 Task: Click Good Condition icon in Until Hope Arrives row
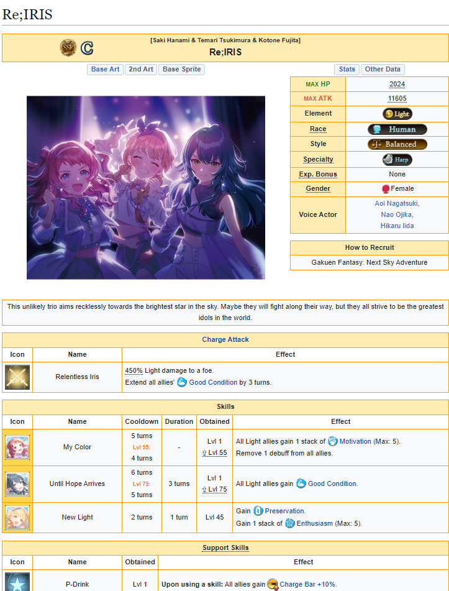[x=301, y=483]
